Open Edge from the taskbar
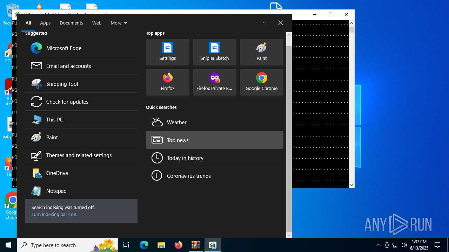The height and width of the screenshot is (252, 449). point(144,245)
